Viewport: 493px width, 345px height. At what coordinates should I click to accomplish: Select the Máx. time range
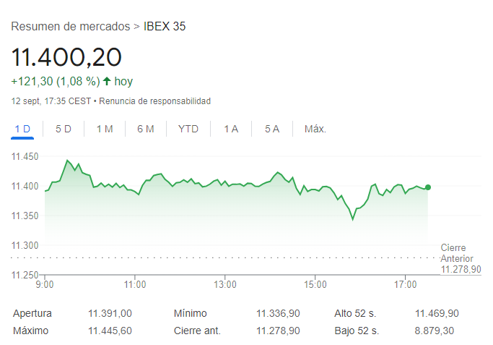(x=315, y=129)
